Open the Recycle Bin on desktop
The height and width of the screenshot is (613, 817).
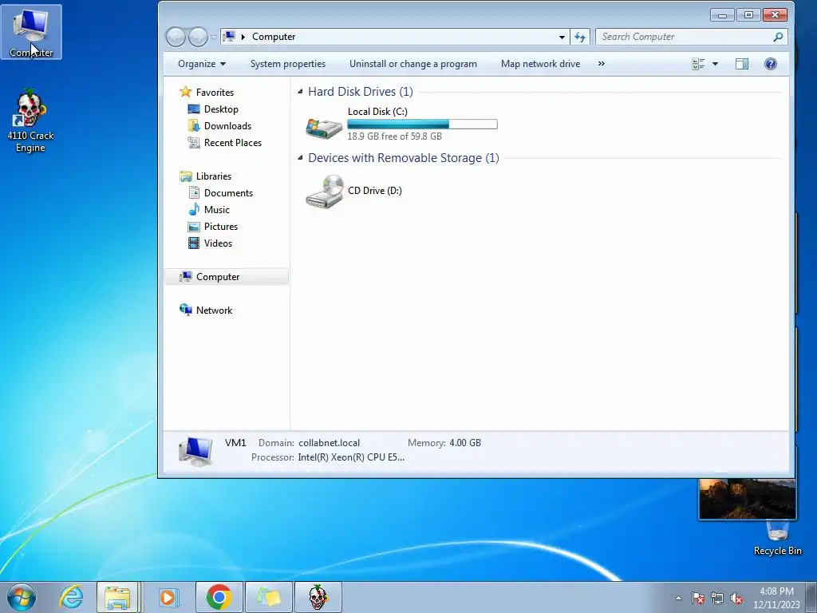coord(777,539)
